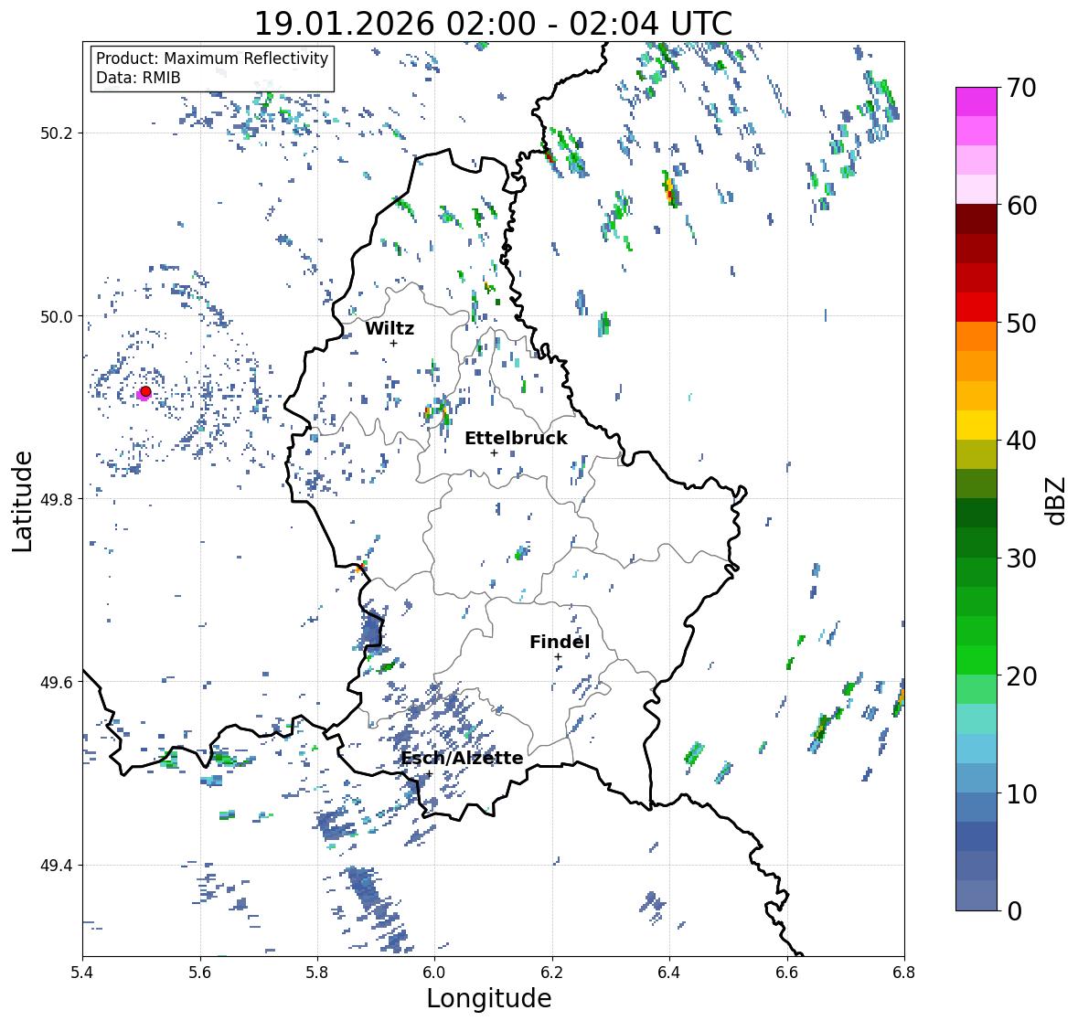The height and width of the screenshot is (1021, 1078).
Task: Click the 49.6 latitude tick label
Action: coord(56,682)
